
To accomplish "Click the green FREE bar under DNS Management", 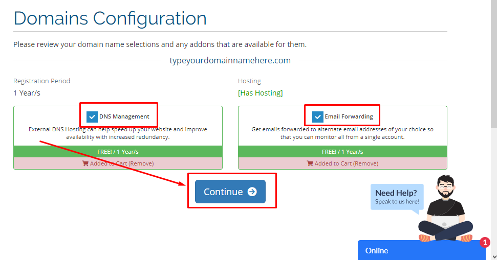I will [x=118, y=152].
